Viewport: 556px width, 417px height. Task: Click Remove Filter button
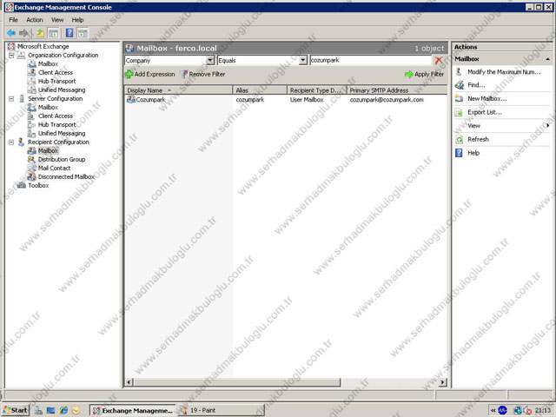pyautogui.click(x=202, y=74)
